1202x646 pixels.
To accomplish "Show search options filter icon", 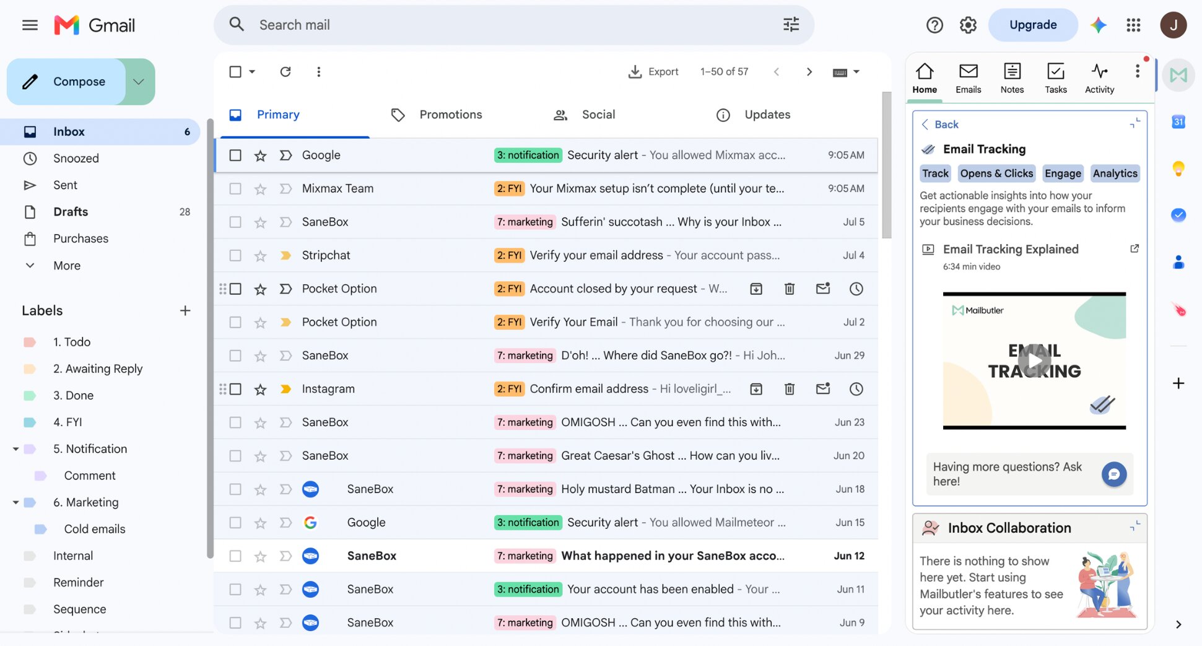I will (x=791, y=25).
